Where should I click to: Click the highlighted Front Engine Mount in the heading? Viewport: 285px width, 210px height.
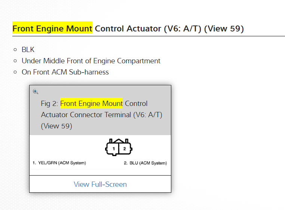coord(52,28)
